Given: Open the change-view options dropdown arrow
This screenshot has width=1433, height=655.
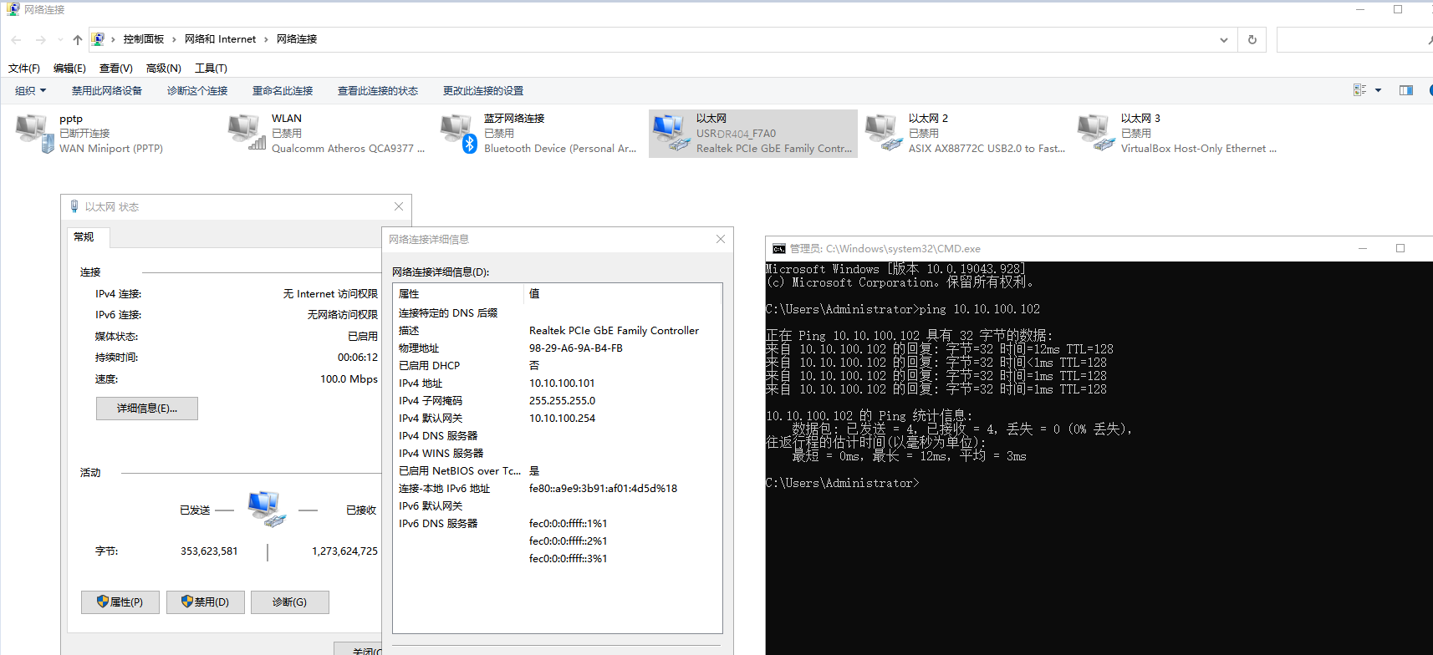Looking at the screenshot, I should (x=1378, y=90).
